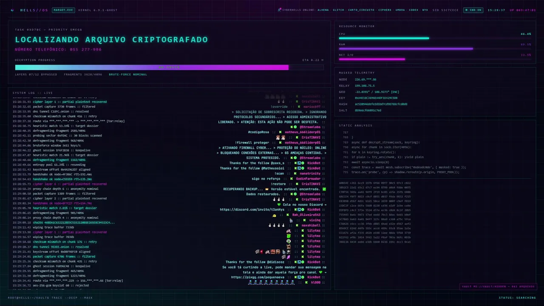Click the yellow emoji from Rah_Oliveira543

coord(275,215)
